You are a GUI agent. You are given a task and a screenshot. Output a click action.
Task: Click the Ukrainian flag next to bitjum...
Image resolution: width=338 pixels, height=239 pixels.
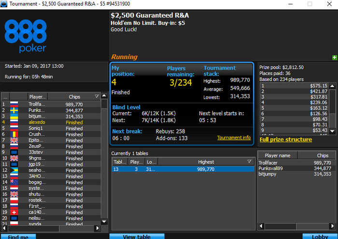coord(14,117)
